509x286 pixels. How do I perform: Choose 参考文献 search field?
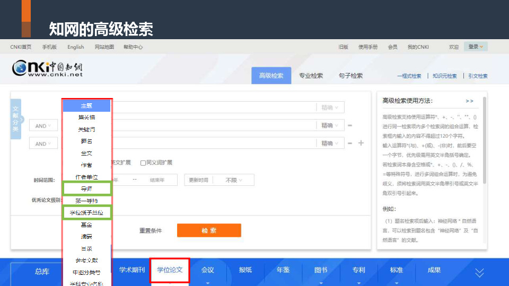[86, 261]
